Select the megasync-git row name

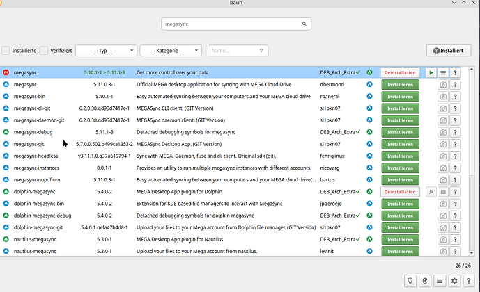(29, 144)
